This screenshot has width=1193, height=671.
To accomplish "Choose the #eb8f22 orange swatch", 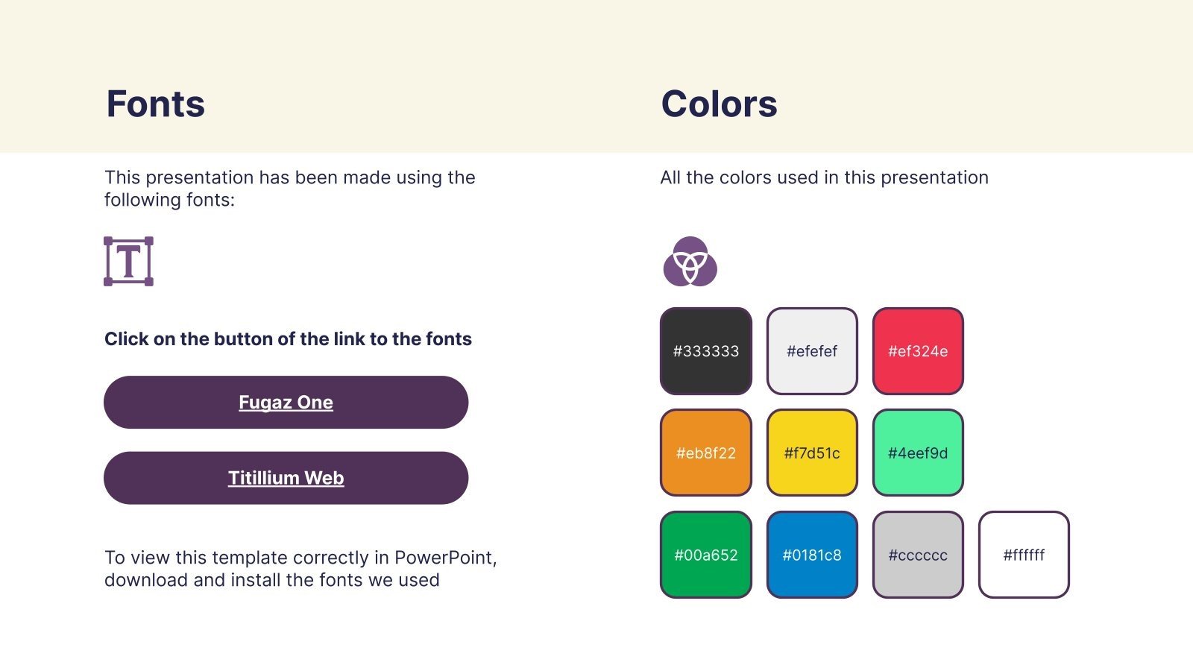I will tap(706, 453).
